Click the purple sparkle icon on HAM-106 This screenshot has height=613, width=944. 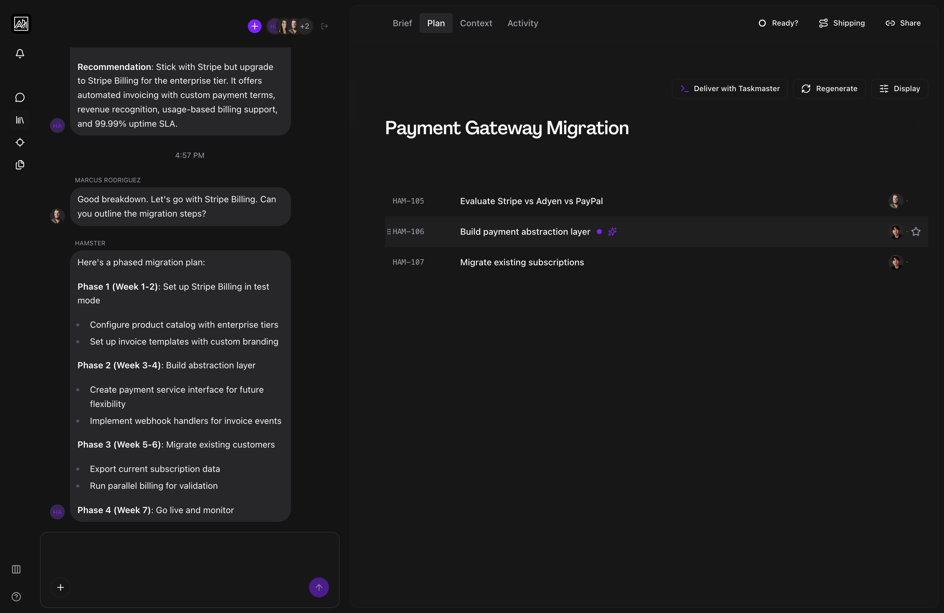612,232
